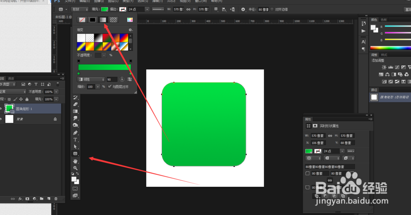Select the Zoom magnifier tool
Screen dimensions: 411x215
[x=76, y=168]
